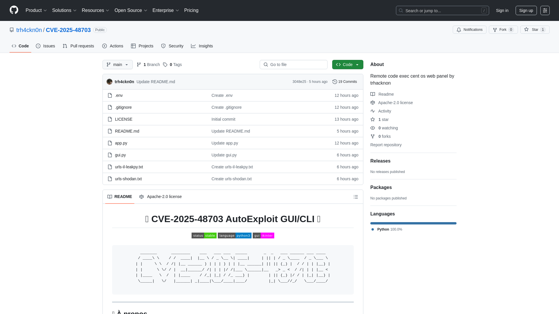Open the command palette icon in header

(x=545, y=10)
